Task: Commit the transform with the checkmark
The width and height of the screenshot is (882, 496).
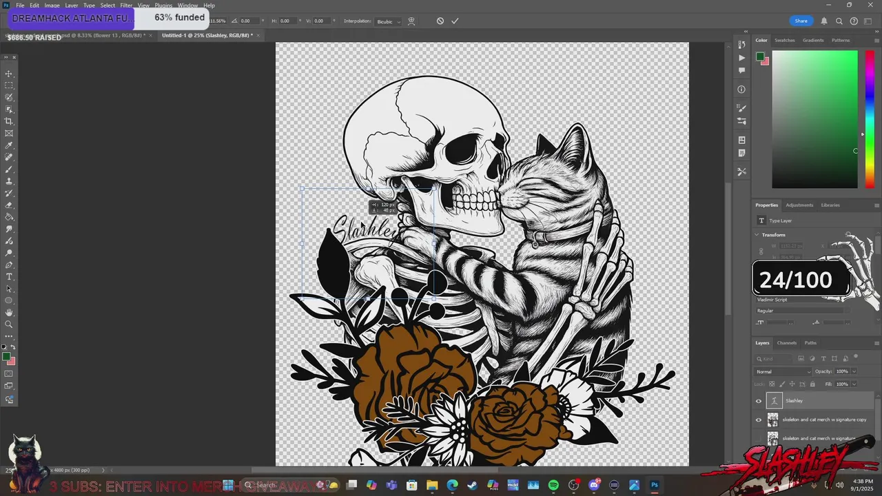Action: coord(455,21)
